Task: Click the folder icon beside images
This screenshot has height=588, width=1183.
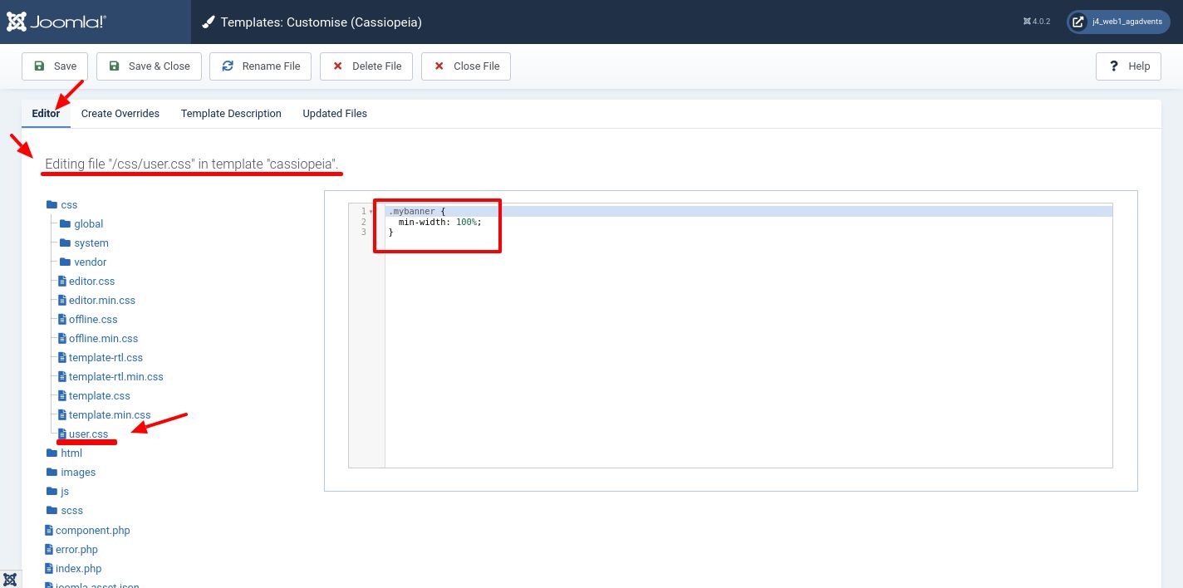Action: click(x=52, y=472)
